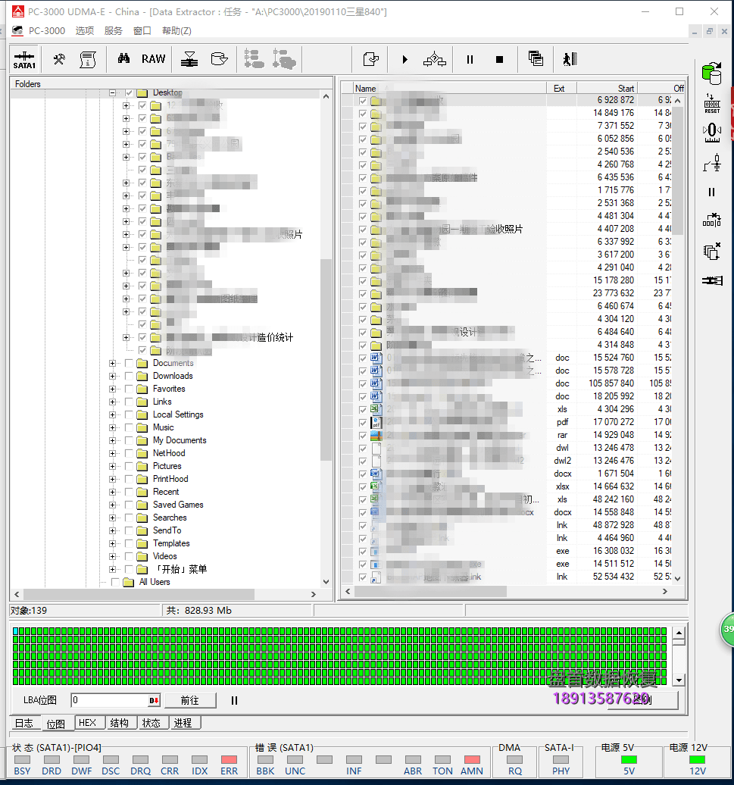The height and width of the screenshot is (785, 734).
Task: Click the bitmap panel scroll-down arrow
Action: 679,680
